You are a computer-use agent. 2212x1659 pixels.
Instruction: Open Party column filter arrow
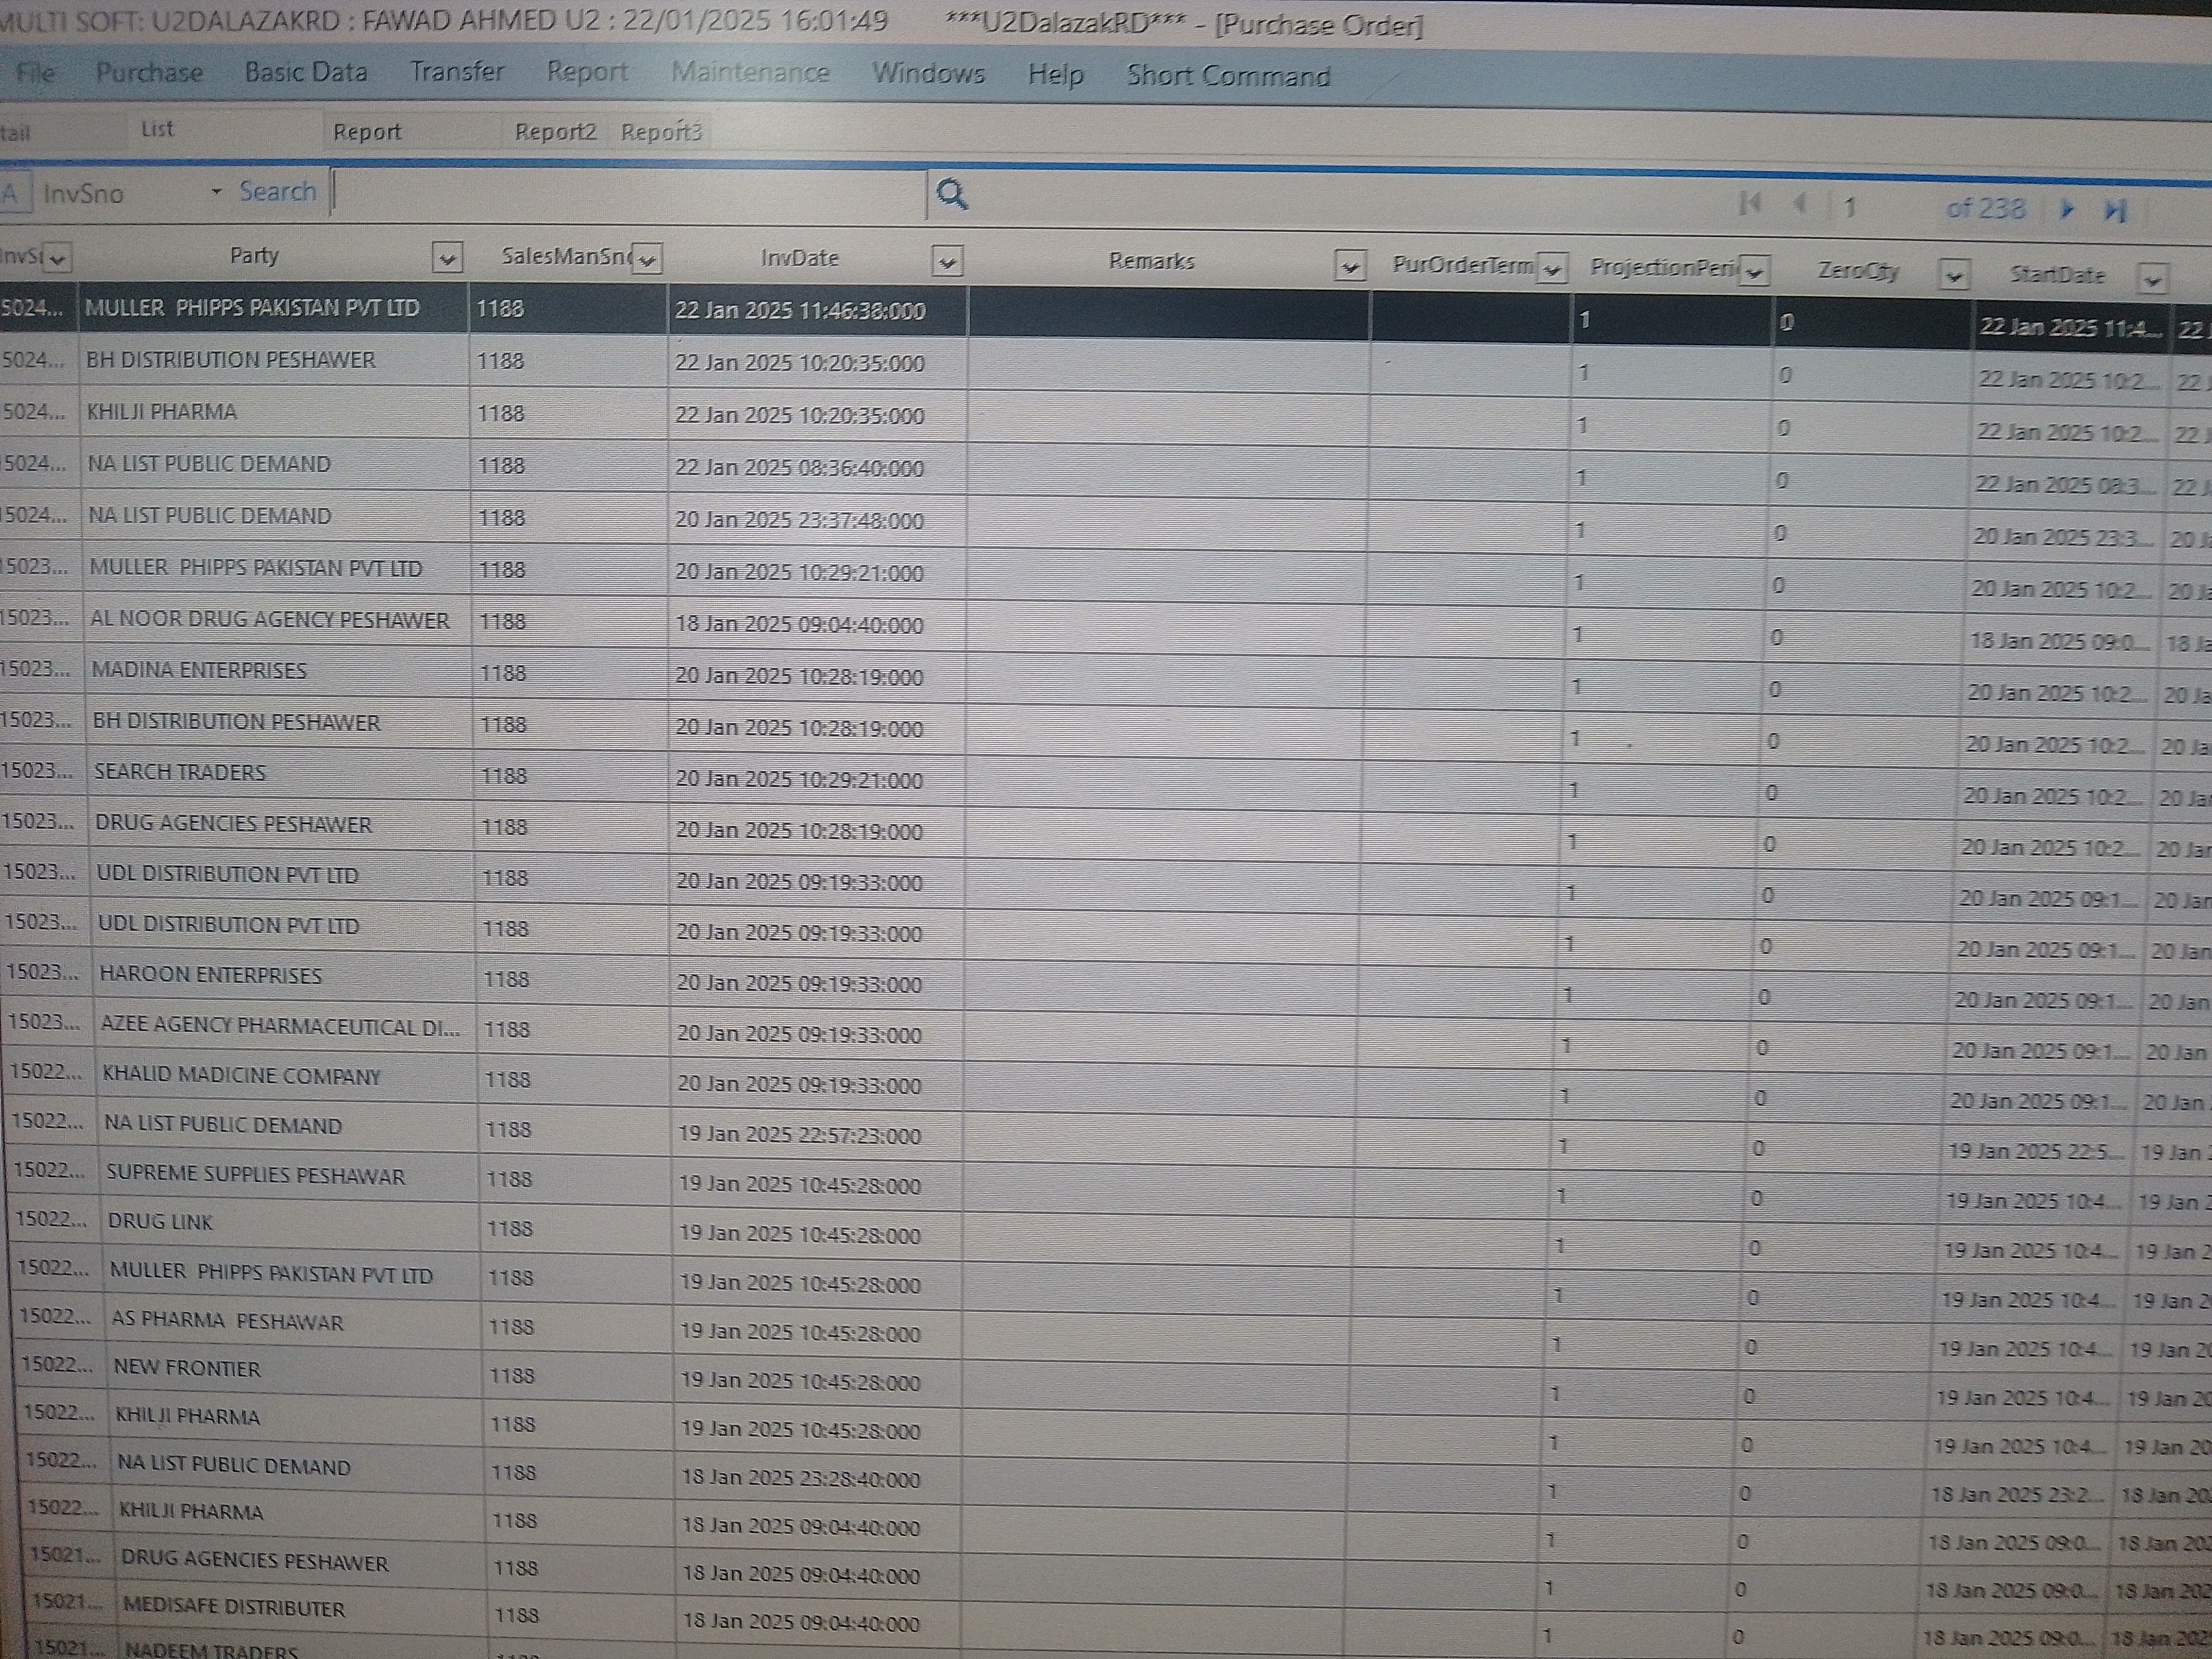pyautogui.click(x=447, y=259)
